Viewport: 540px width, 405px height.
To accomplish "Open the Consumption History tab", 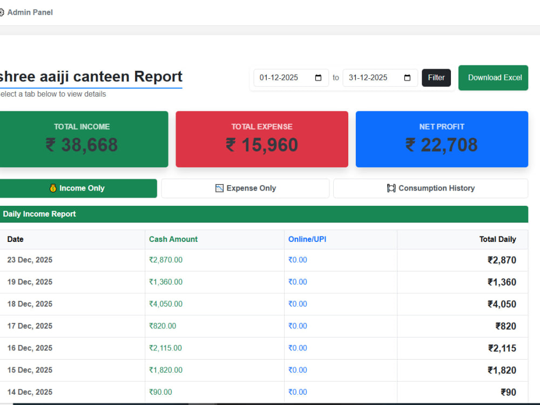I will [430, 188].
